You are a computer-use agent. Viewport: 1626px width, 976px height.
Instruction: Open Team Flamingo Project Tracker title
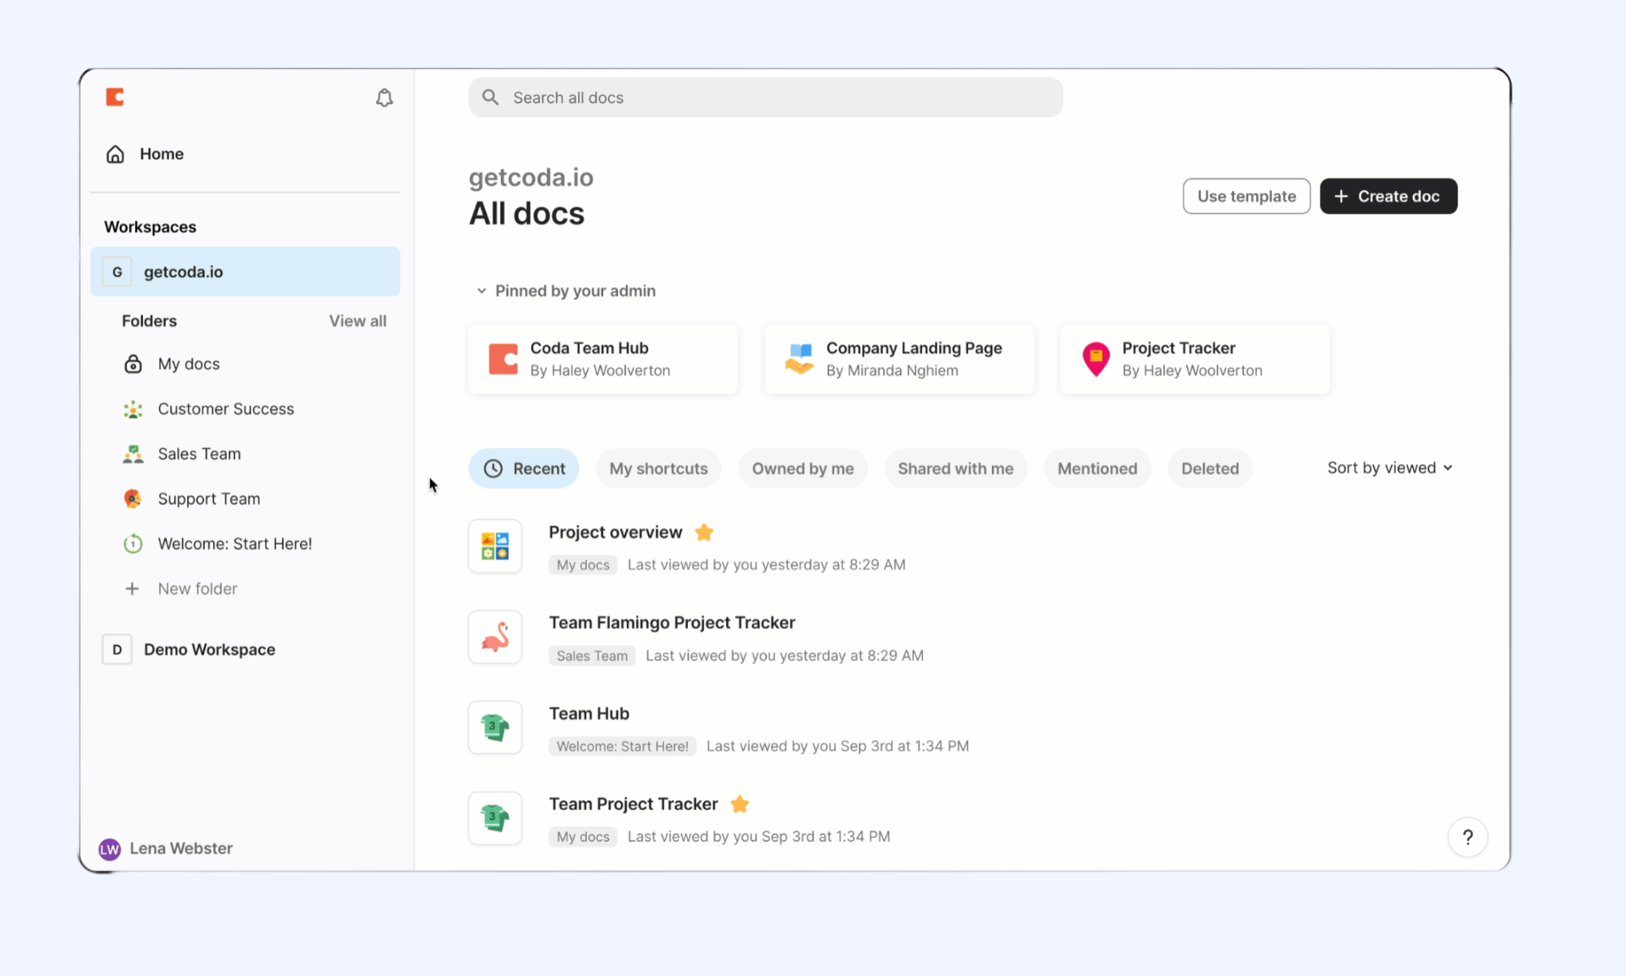pyautogui.click(x=672, y=622)
